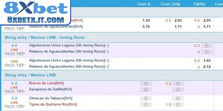
Task: Choose over 9.5 odds 2.05
Action: 207,21
